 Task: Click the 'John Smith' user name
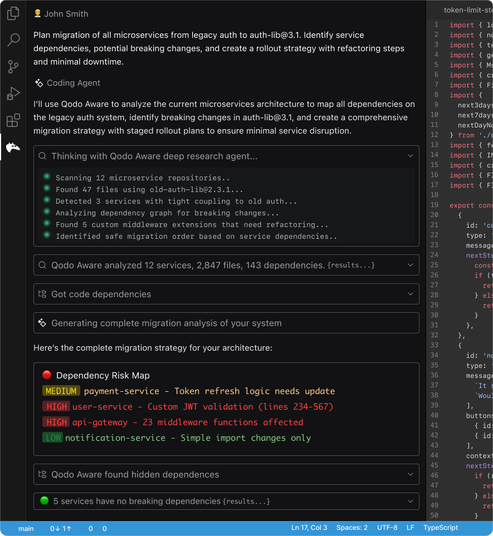(x=66, y=14)
